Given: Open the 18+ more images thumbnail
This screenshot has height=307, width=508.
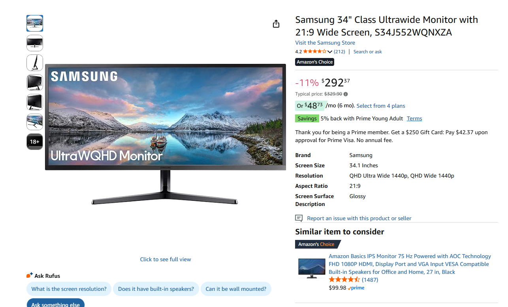Looking at the screenshot, I should [x=35, y=142].
